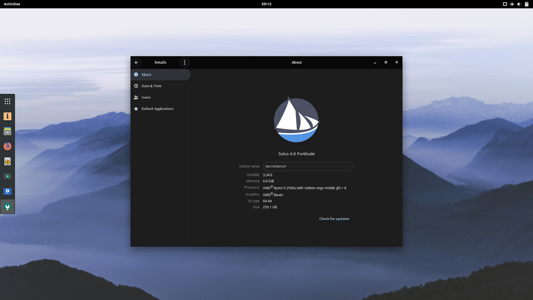Open the speaker music app in dock
Image resolution: width=533 pixels, height=300 pixels.
(x=7, y=161)
